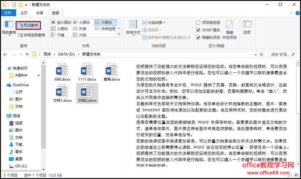
Task: Select Small icons (小图标) layout
Action: (x=59, y=29)
